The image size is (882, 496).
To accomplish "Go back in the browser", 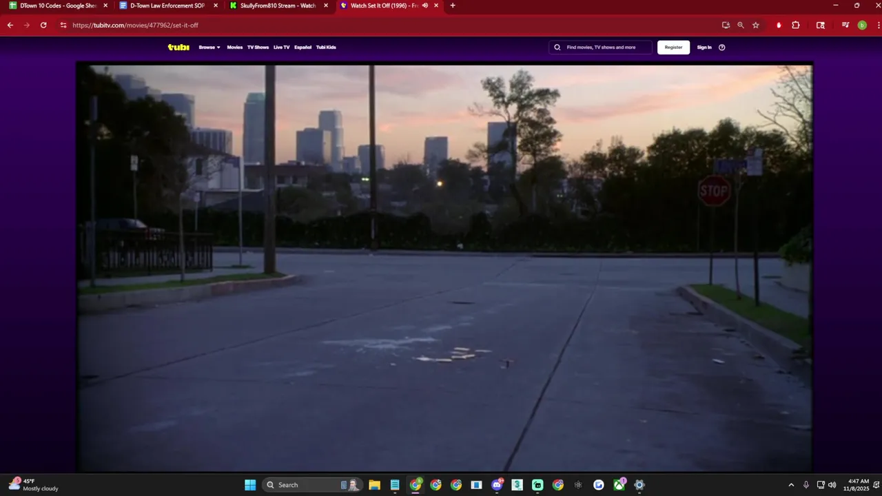I will (10, 25).
